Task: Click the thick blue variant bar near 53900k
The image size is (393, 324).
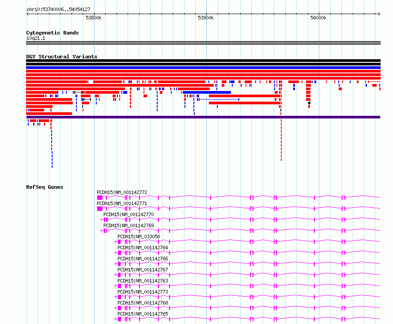Action: point(207,92)
